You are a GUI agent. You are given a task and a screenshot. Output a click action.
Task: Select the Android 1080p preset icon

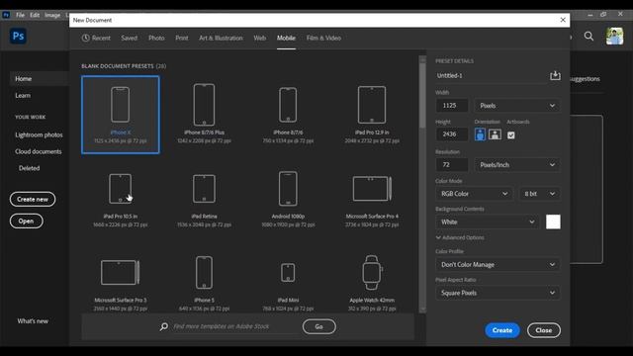(x=288, y=189)
